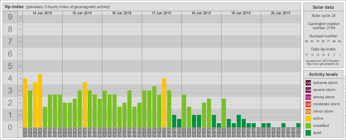The width and height of the screenshot is (346, 140).
Task: Click sunspot number value 90
Action: coord(307,42)
